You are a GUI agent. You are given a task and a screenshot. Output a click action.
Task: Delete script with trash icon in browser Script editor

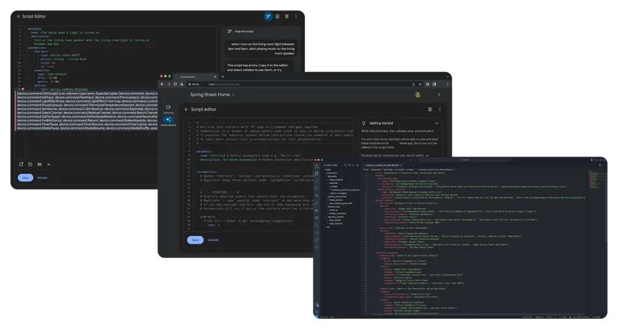[430, 109]
